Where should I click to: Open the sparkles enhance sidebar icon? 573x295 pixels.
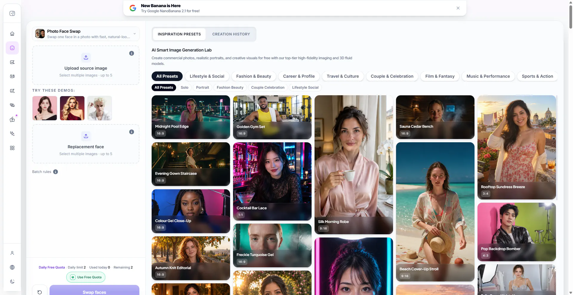click(12, 134)
